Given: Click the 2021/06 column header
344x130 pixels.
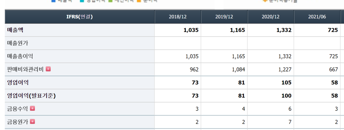Looking at the screenshot, I should 317,17.
